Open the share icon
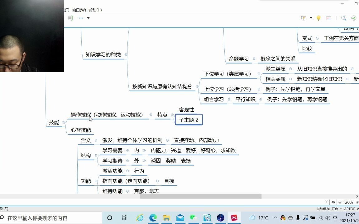 pos(353,18)
